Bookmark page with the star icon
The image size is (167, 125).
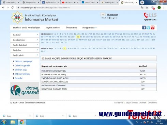tap(147, 7)
